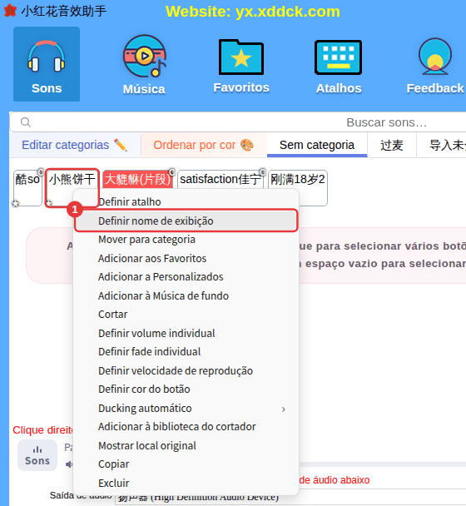Switch to the 过麦 tab
This screenshot has width=466, height=506.
coord(392,145)
